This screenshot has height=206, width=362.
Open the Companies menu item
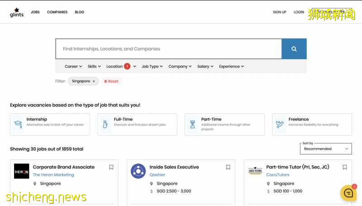click(57, 12)
